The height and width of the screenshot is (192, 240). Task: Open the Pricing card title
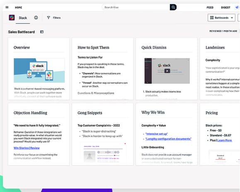tap(211, 113)
